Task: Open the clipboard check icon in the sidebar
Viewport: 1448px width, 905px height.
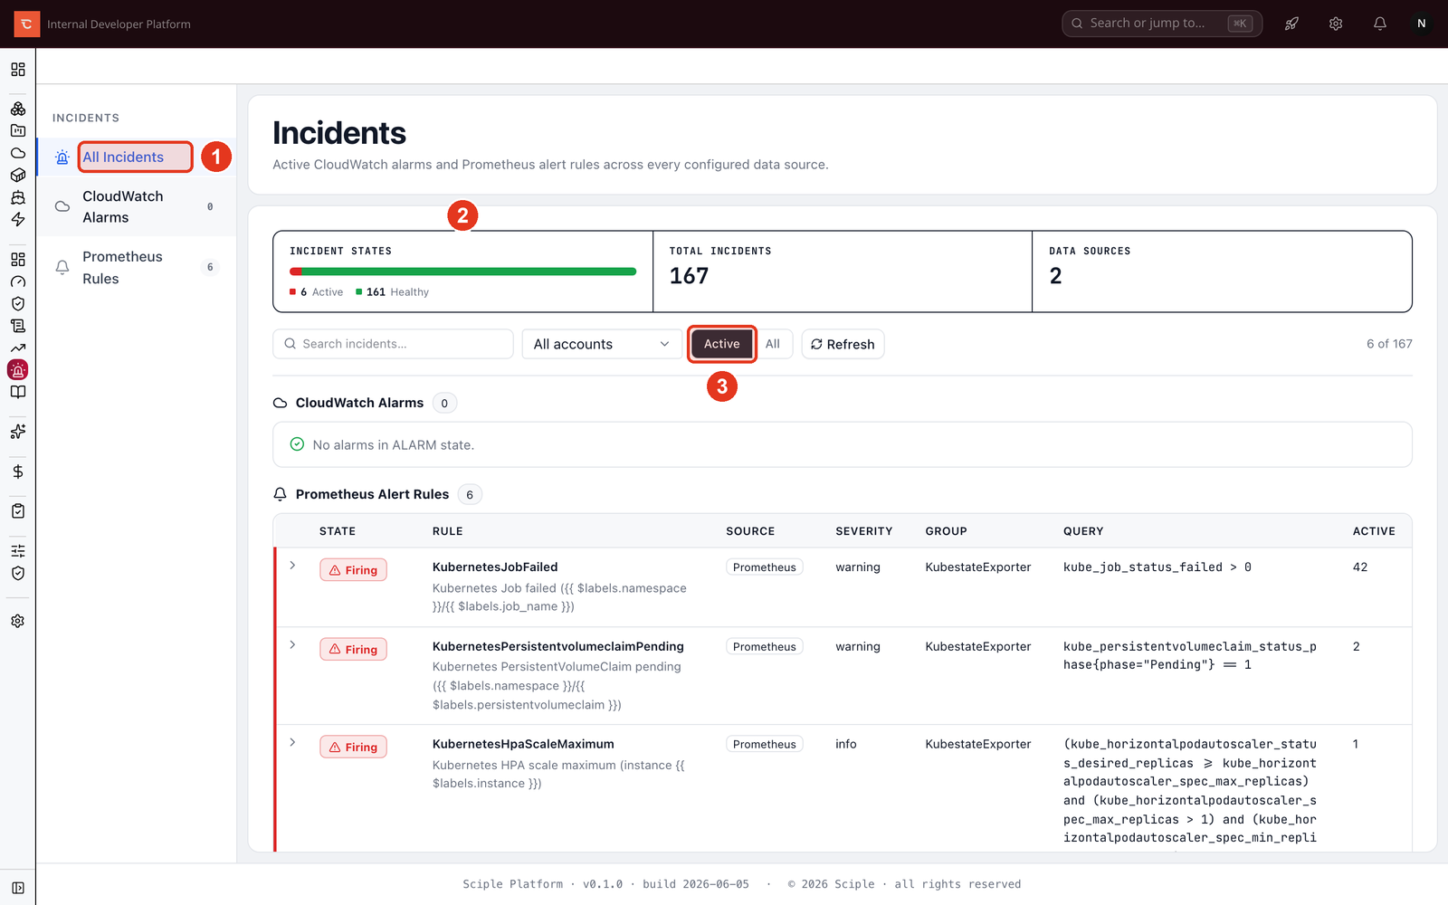Action: [x=18, y=511]
